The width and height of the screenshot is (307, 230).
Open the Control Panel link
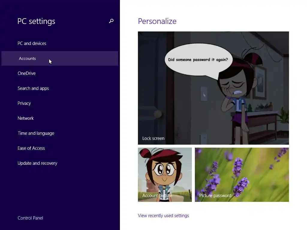[x=30, y=218]
